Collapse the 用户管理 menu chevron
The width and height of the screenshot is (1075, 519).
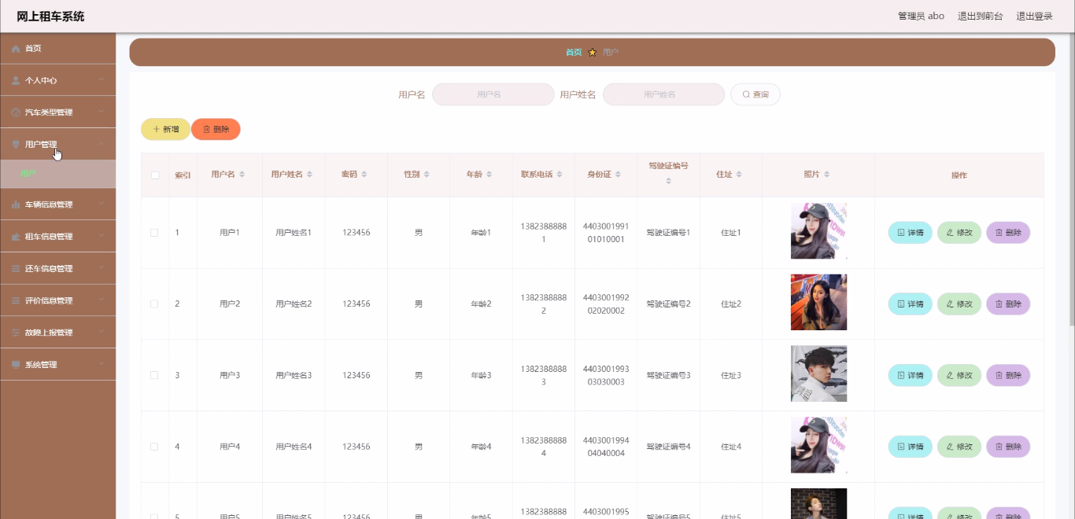(x=102, y=145)
